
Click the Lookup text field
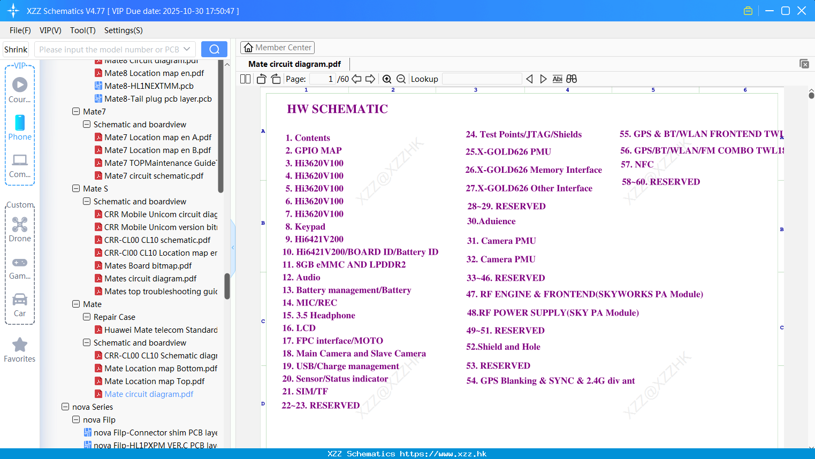tap(482, 79)
